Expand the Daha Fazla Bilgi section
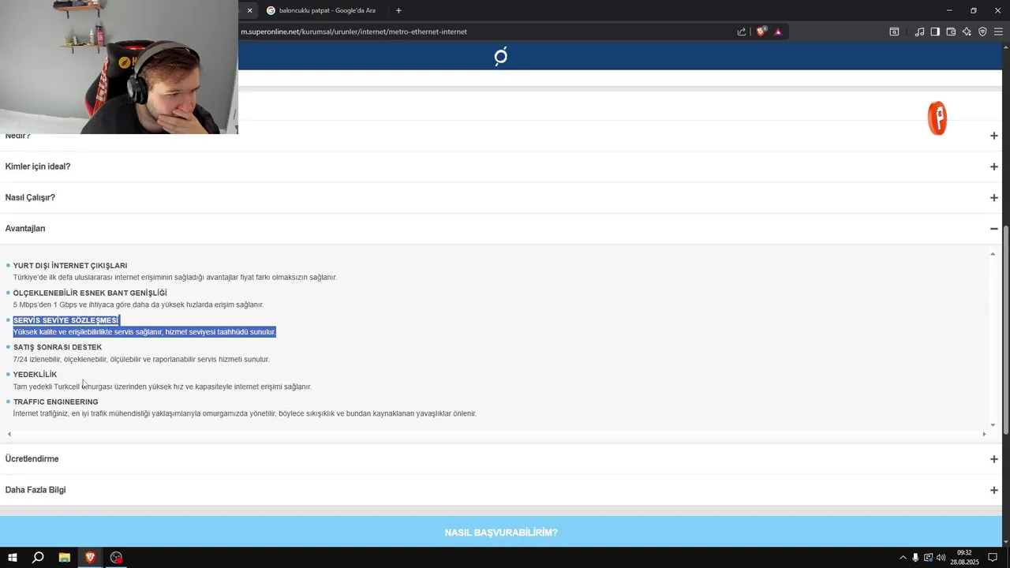The width and height of the screenshot is (1010, 568). click(x=501, y=490)
